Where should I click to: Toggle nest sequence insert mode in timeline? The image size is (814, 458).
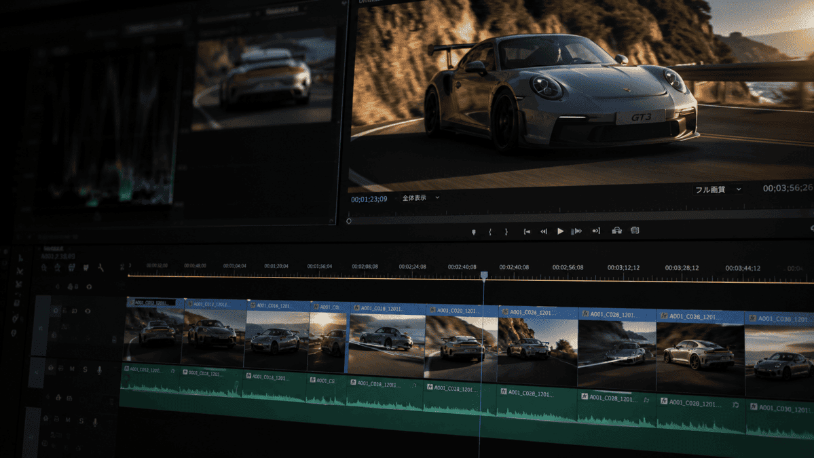click(x=43, y=267)
